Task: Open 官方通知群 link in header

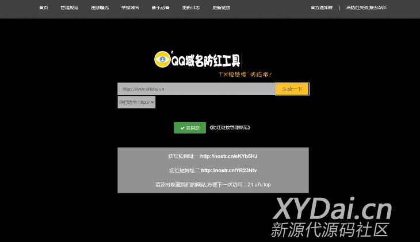Action: tap(322, 8)
